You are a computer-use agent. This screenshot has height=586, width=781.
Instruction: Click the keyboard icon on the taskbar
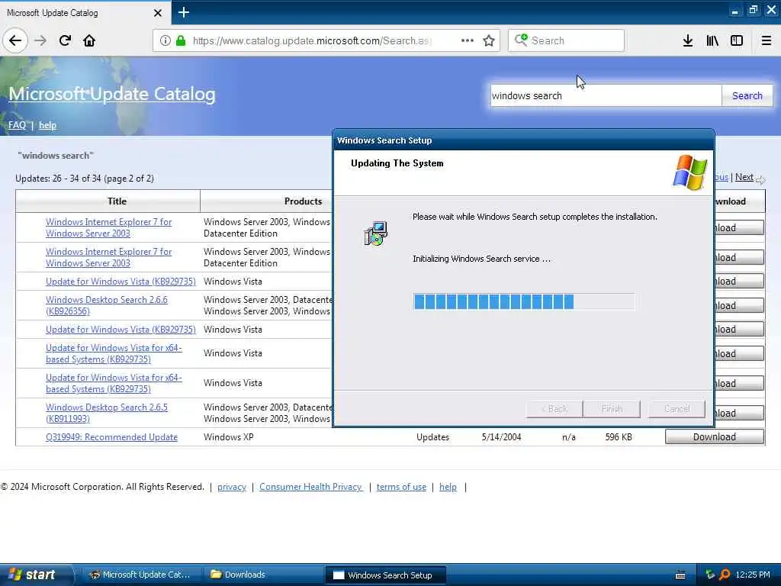coord(680,575)
